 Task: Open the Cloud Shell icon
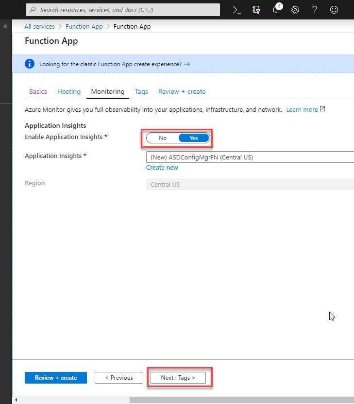point(236,10)
